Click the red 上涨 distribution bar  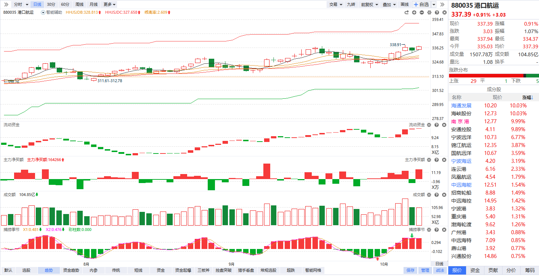(486, 75)
